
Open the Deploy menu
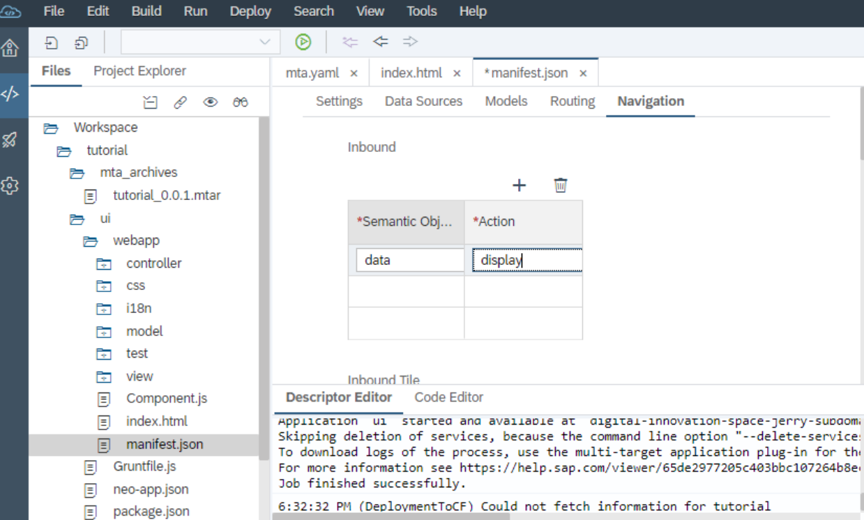250,11
